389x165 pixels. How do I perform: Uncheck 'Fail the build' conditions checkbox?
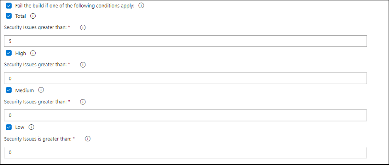[x=9, y=6]
